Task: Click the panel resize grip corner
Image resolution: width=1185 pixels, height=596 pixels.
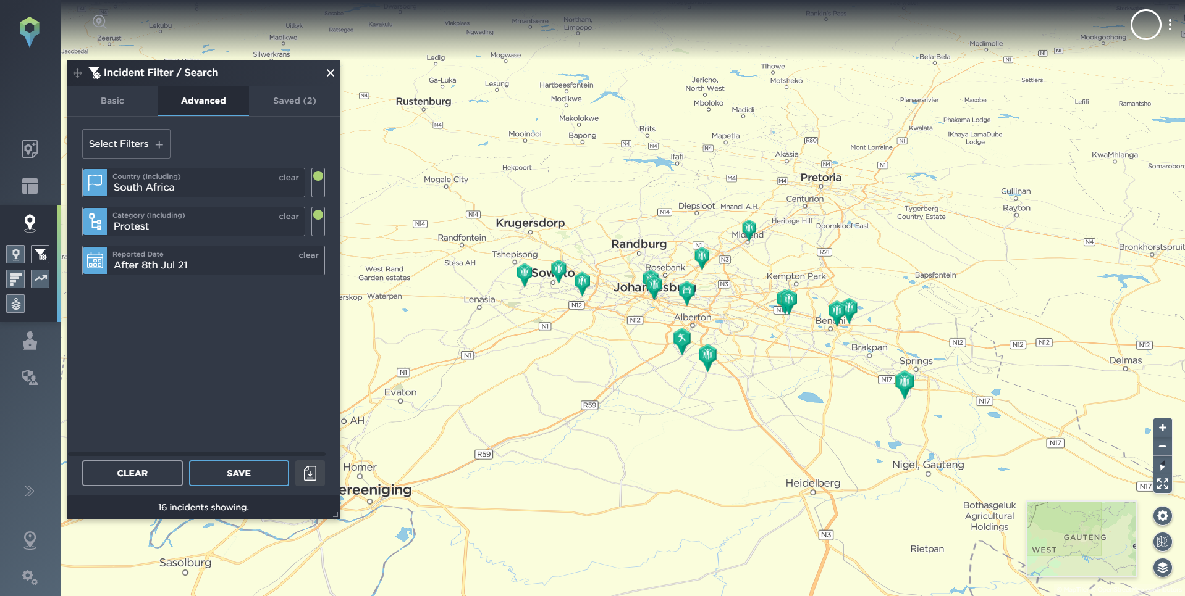Action: point(335,514)
